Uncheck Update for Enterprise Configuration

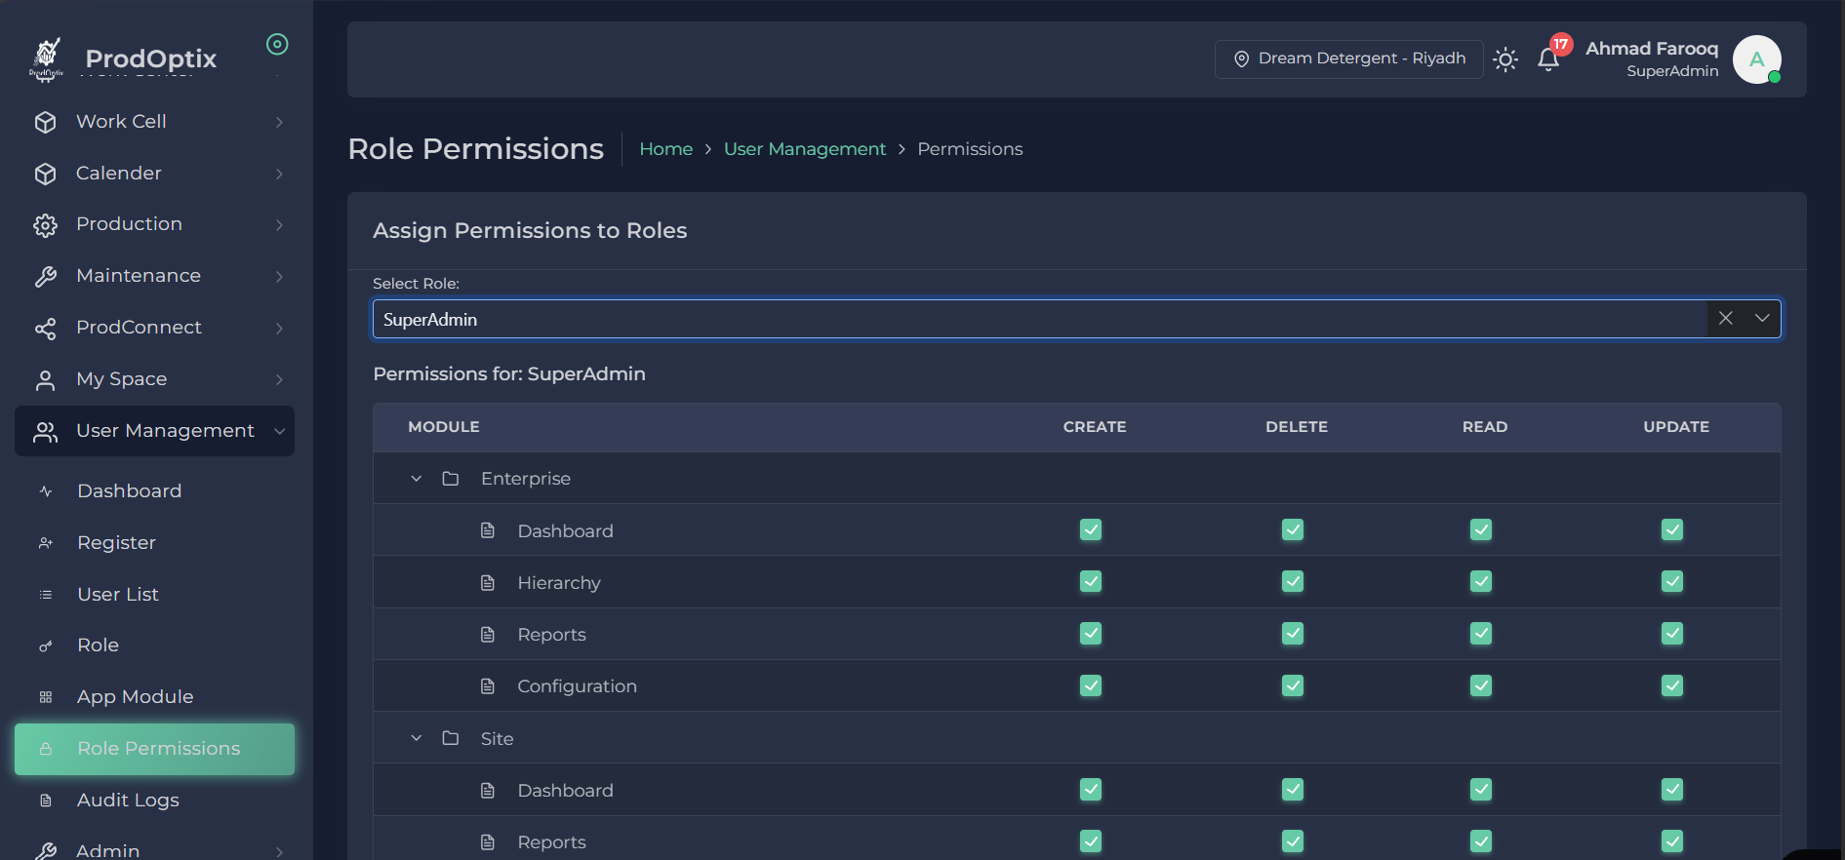point(1672,685)
